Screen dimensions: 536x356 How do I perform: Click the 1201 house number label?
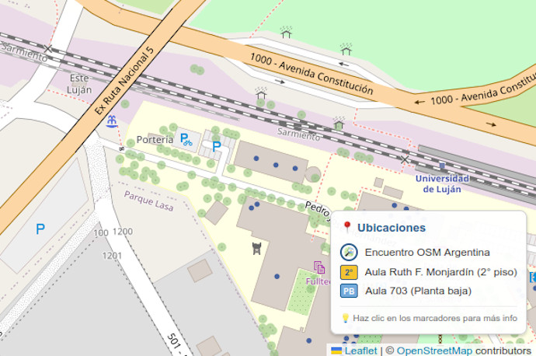(112, 256)
